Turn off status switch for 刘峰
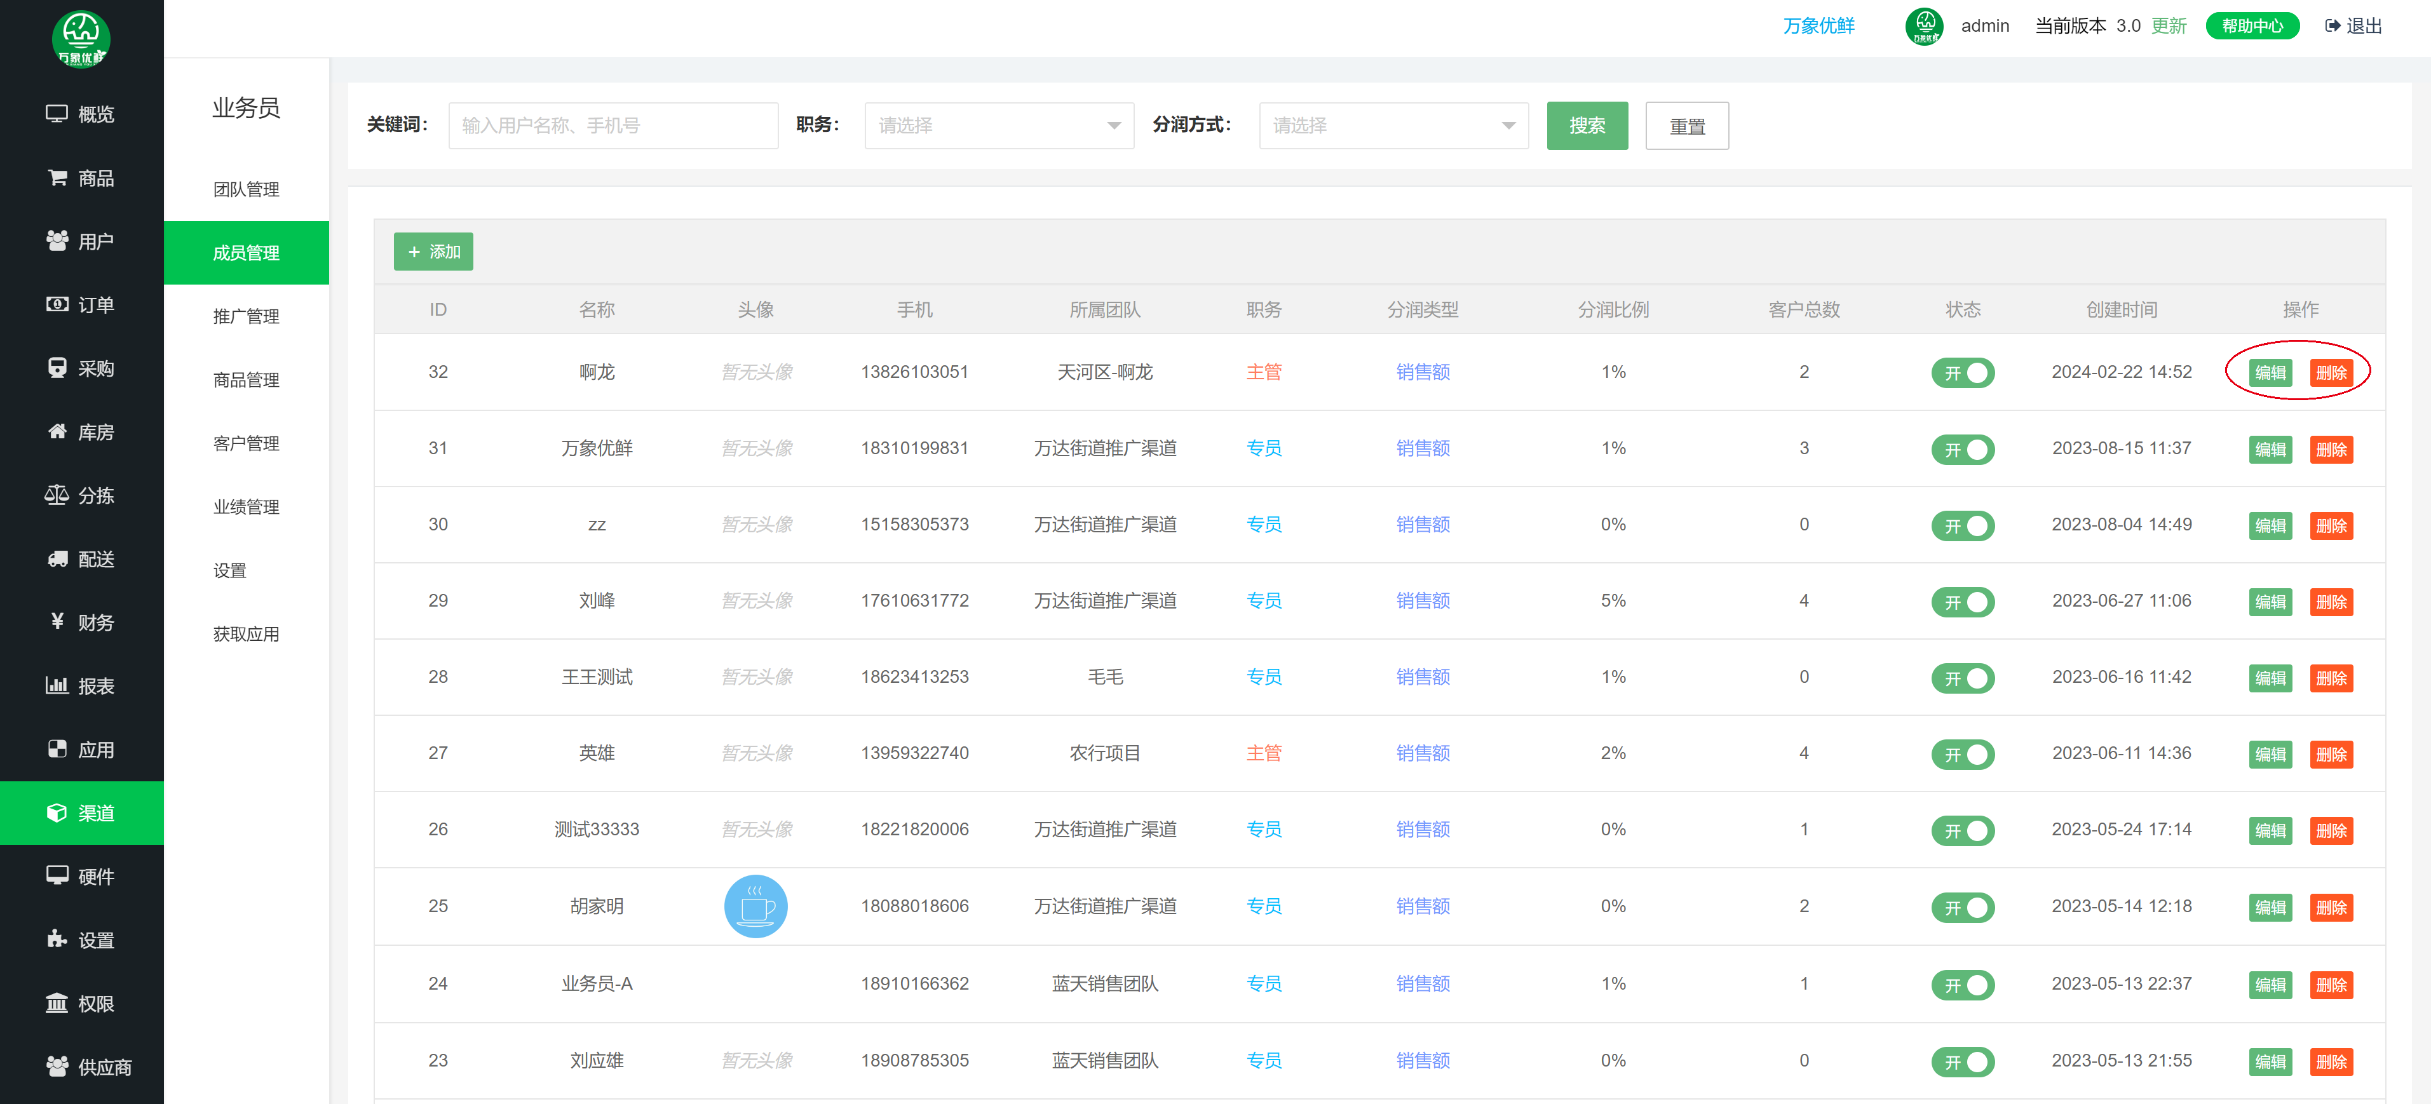This screenshot has width=2431, height=1104. tap(1962, 602)
